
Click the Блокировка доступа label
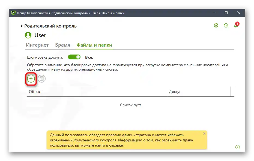tap(45, 57)
